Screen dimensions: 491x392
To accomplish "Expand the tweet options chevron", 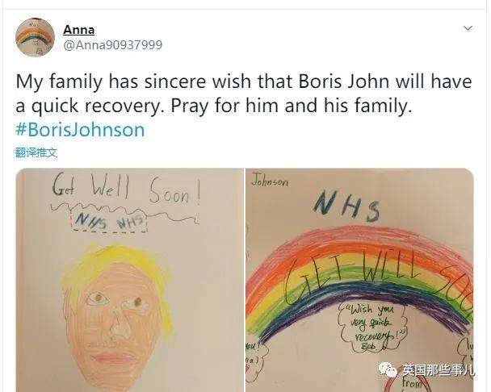I will point(468,28).
